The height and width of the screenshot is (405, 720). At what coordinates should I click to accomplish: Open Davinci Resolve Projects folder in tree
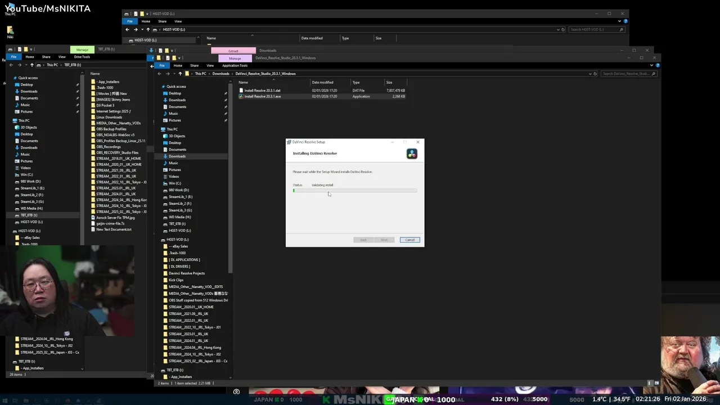187,273
